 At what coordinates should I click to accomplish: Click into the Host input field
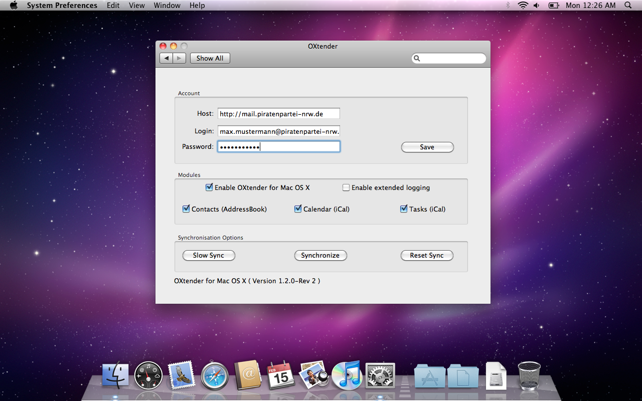pos(278,114)
